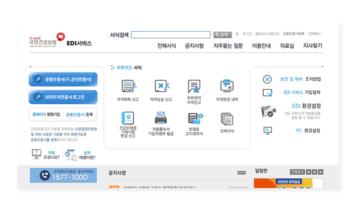Click top 공동인증서등록 link
This screenshot has width=357, height=202.
click(x=293, y=33)
